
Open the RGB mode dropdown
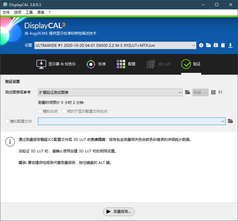point(200,93)
